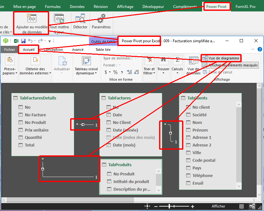
Task: Switch to the Conception tab
Action: (x=53, y=50)
